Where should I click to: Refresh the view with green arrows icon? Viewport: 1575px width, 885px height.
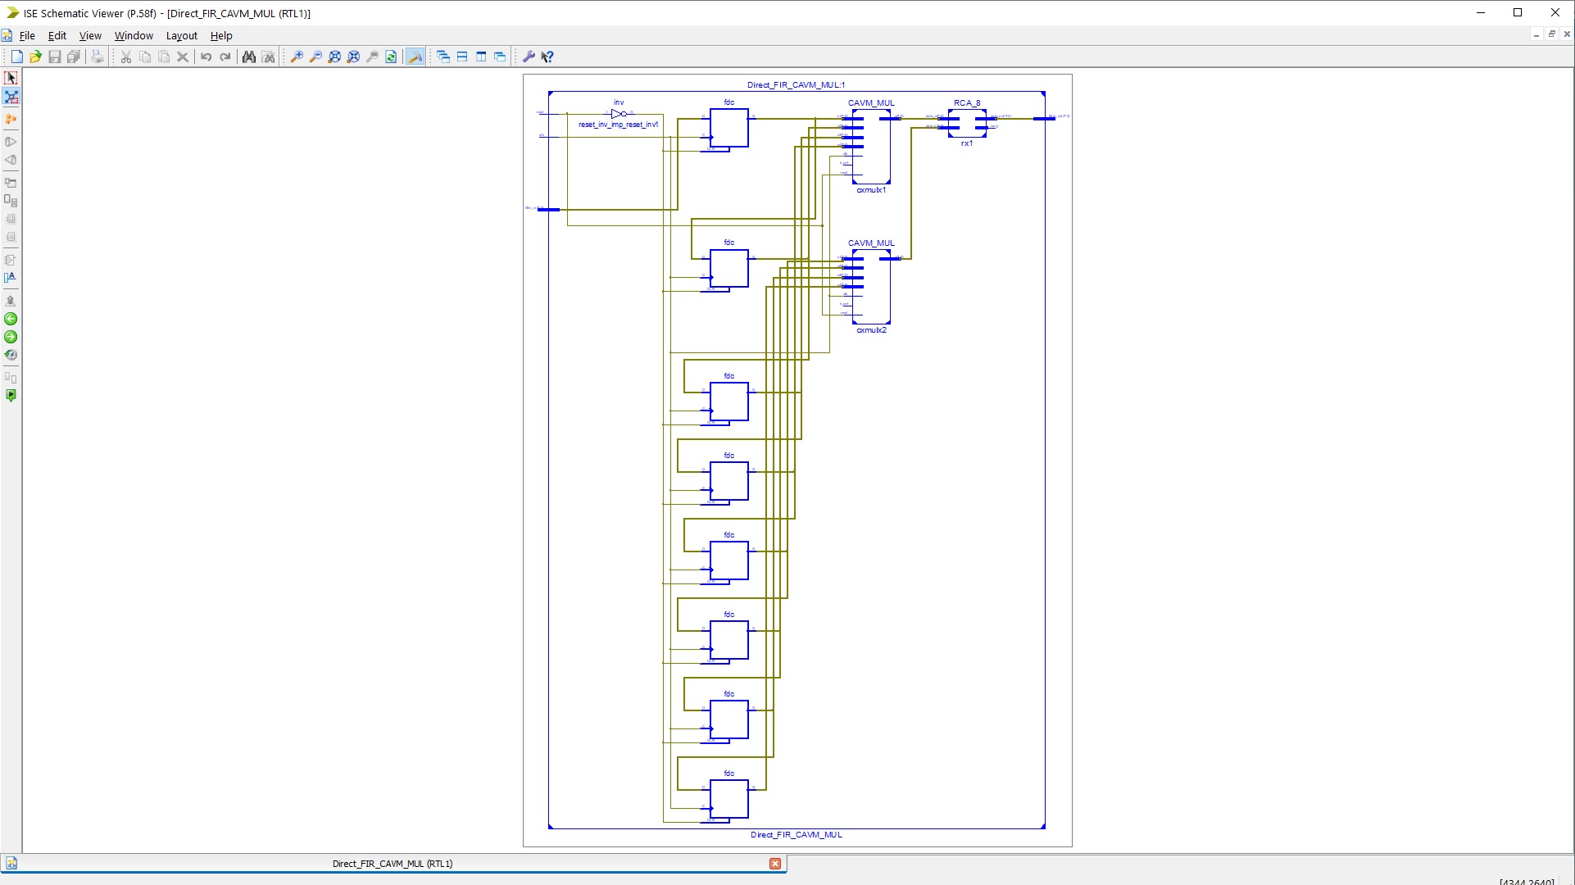391,57
